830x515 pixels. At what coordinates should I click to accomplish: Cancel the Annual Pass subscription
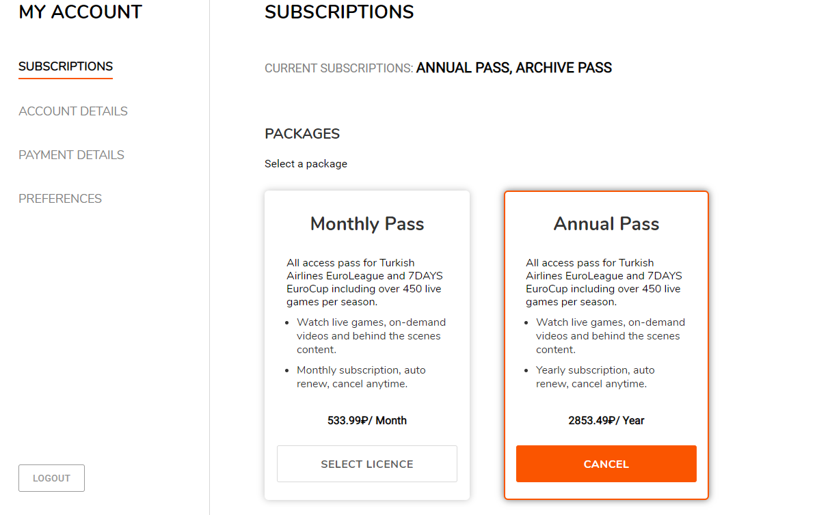tap(606, 464)
